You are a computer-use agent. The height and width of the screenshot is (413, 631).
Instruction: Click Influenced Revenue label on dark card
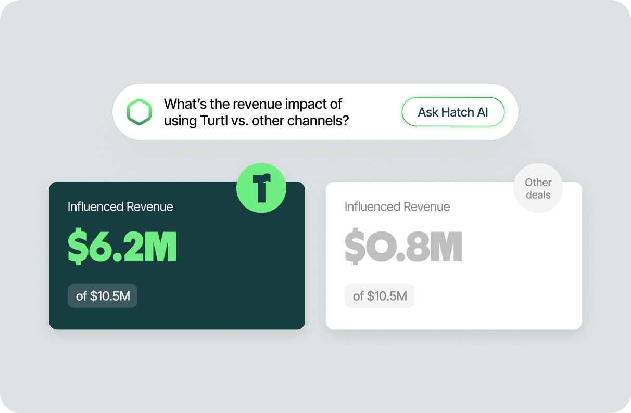tap(120, 206)
